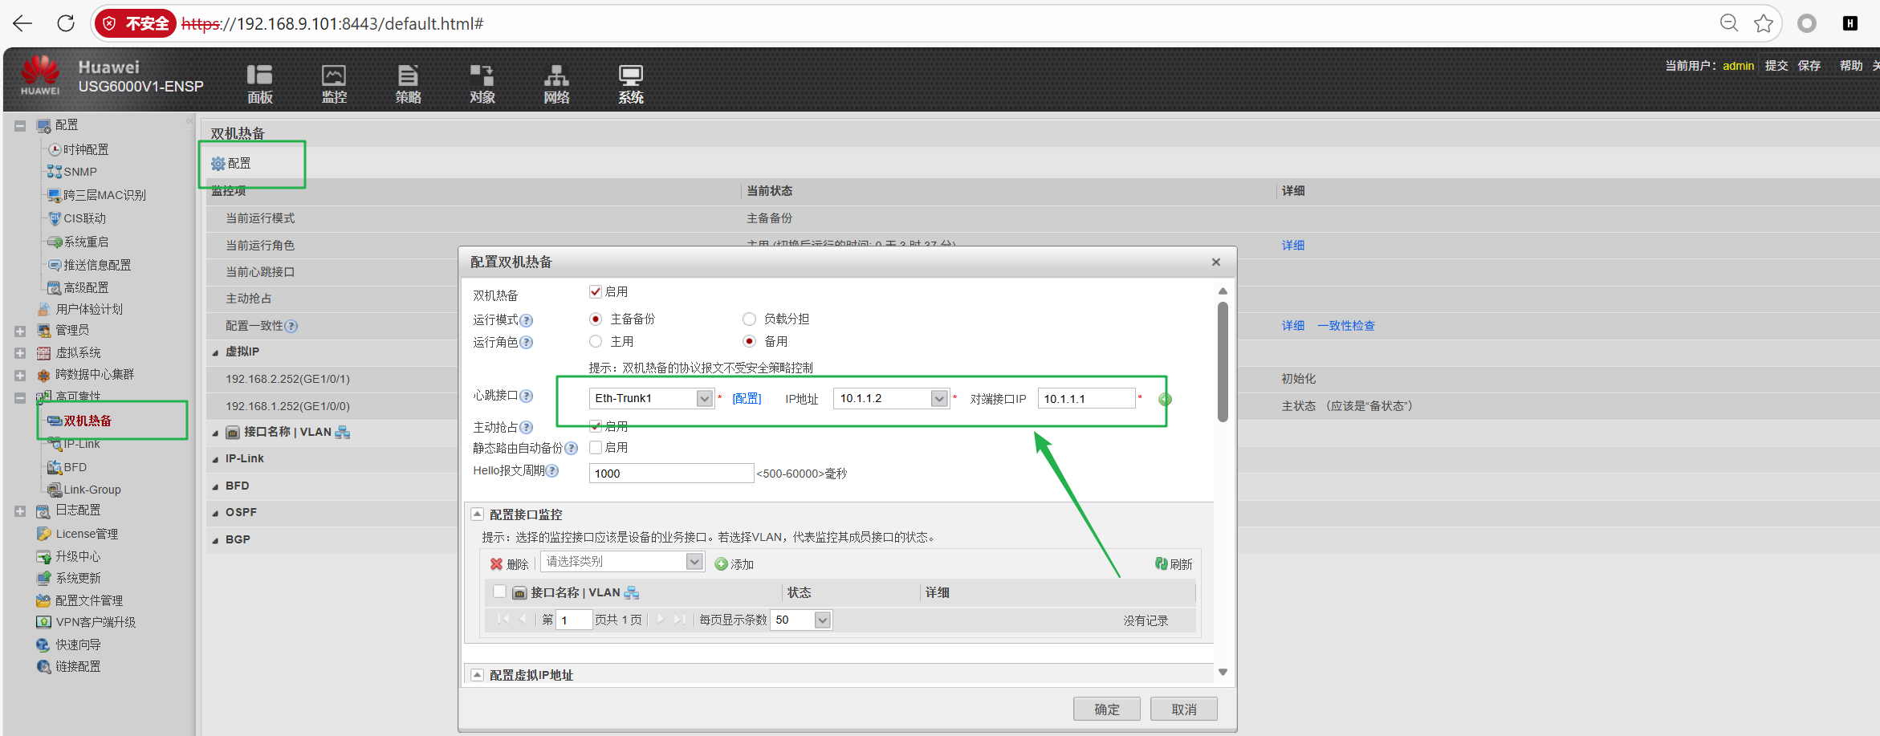Click green plus to add heartbeat interface

click(x=1165, y=399)
